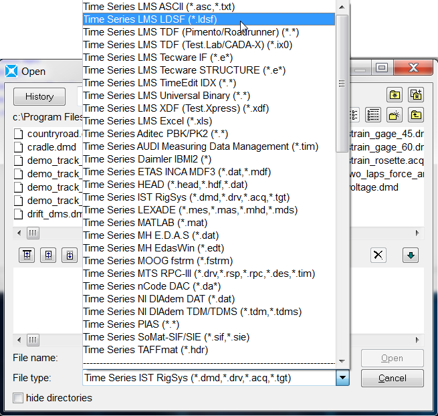Choose Time Series MH EdasWin (*.edt)
This screenshot has width=438, height=416.
point(209,248)
